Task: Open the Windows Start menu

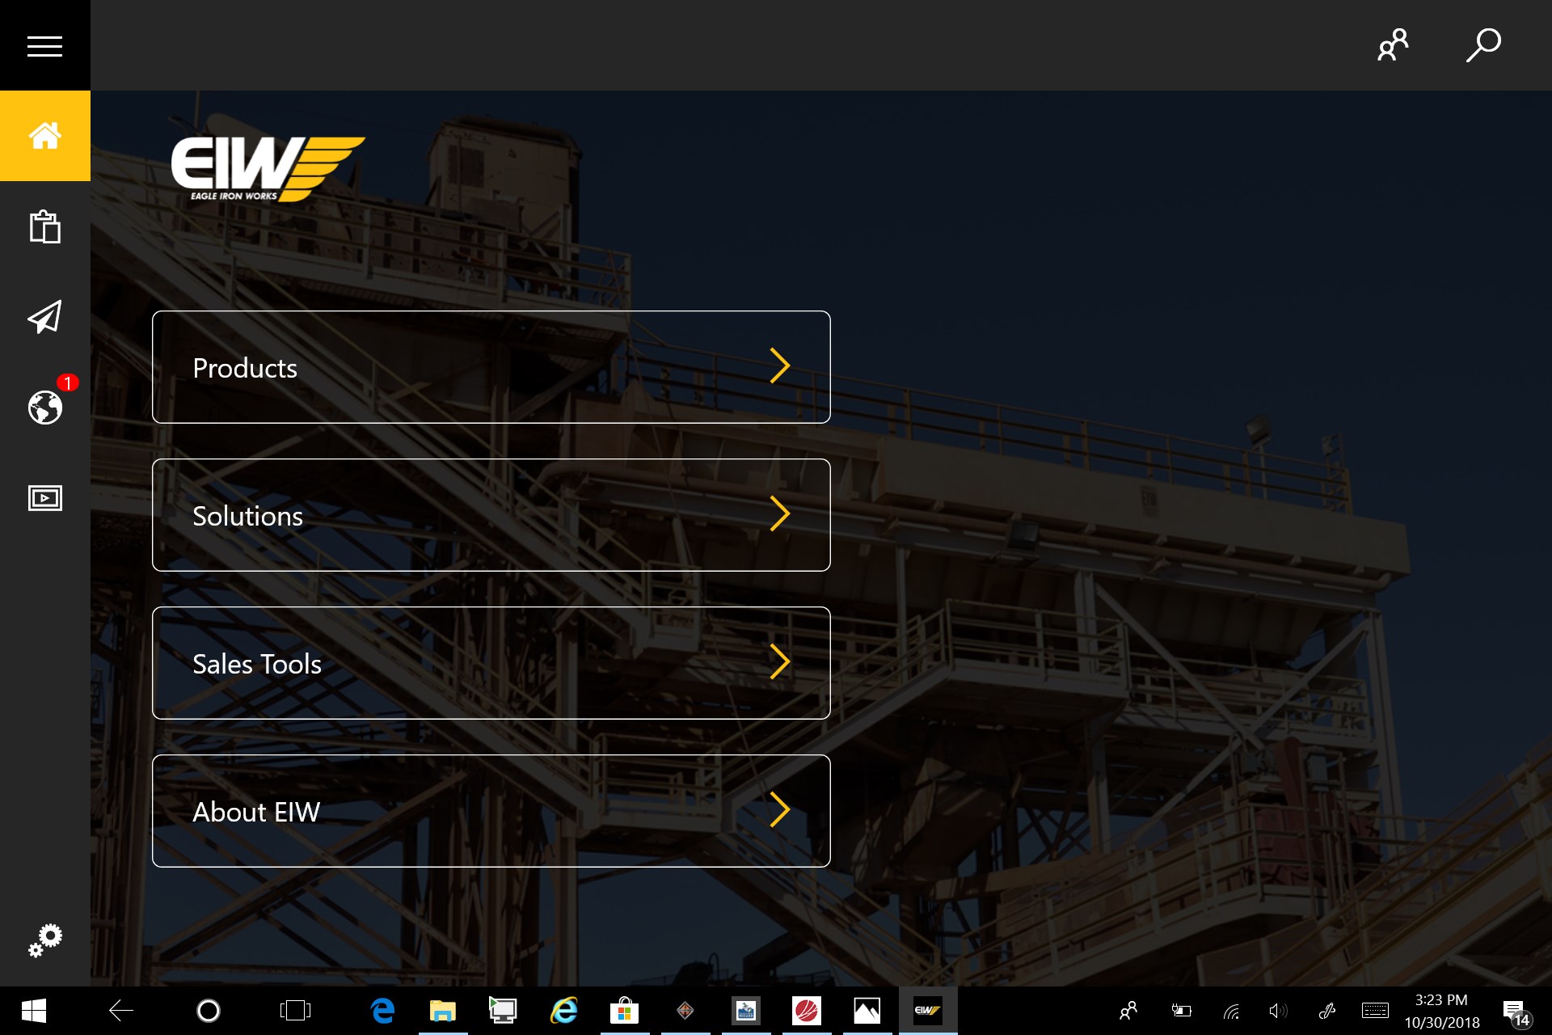Action: (33, 1011)
